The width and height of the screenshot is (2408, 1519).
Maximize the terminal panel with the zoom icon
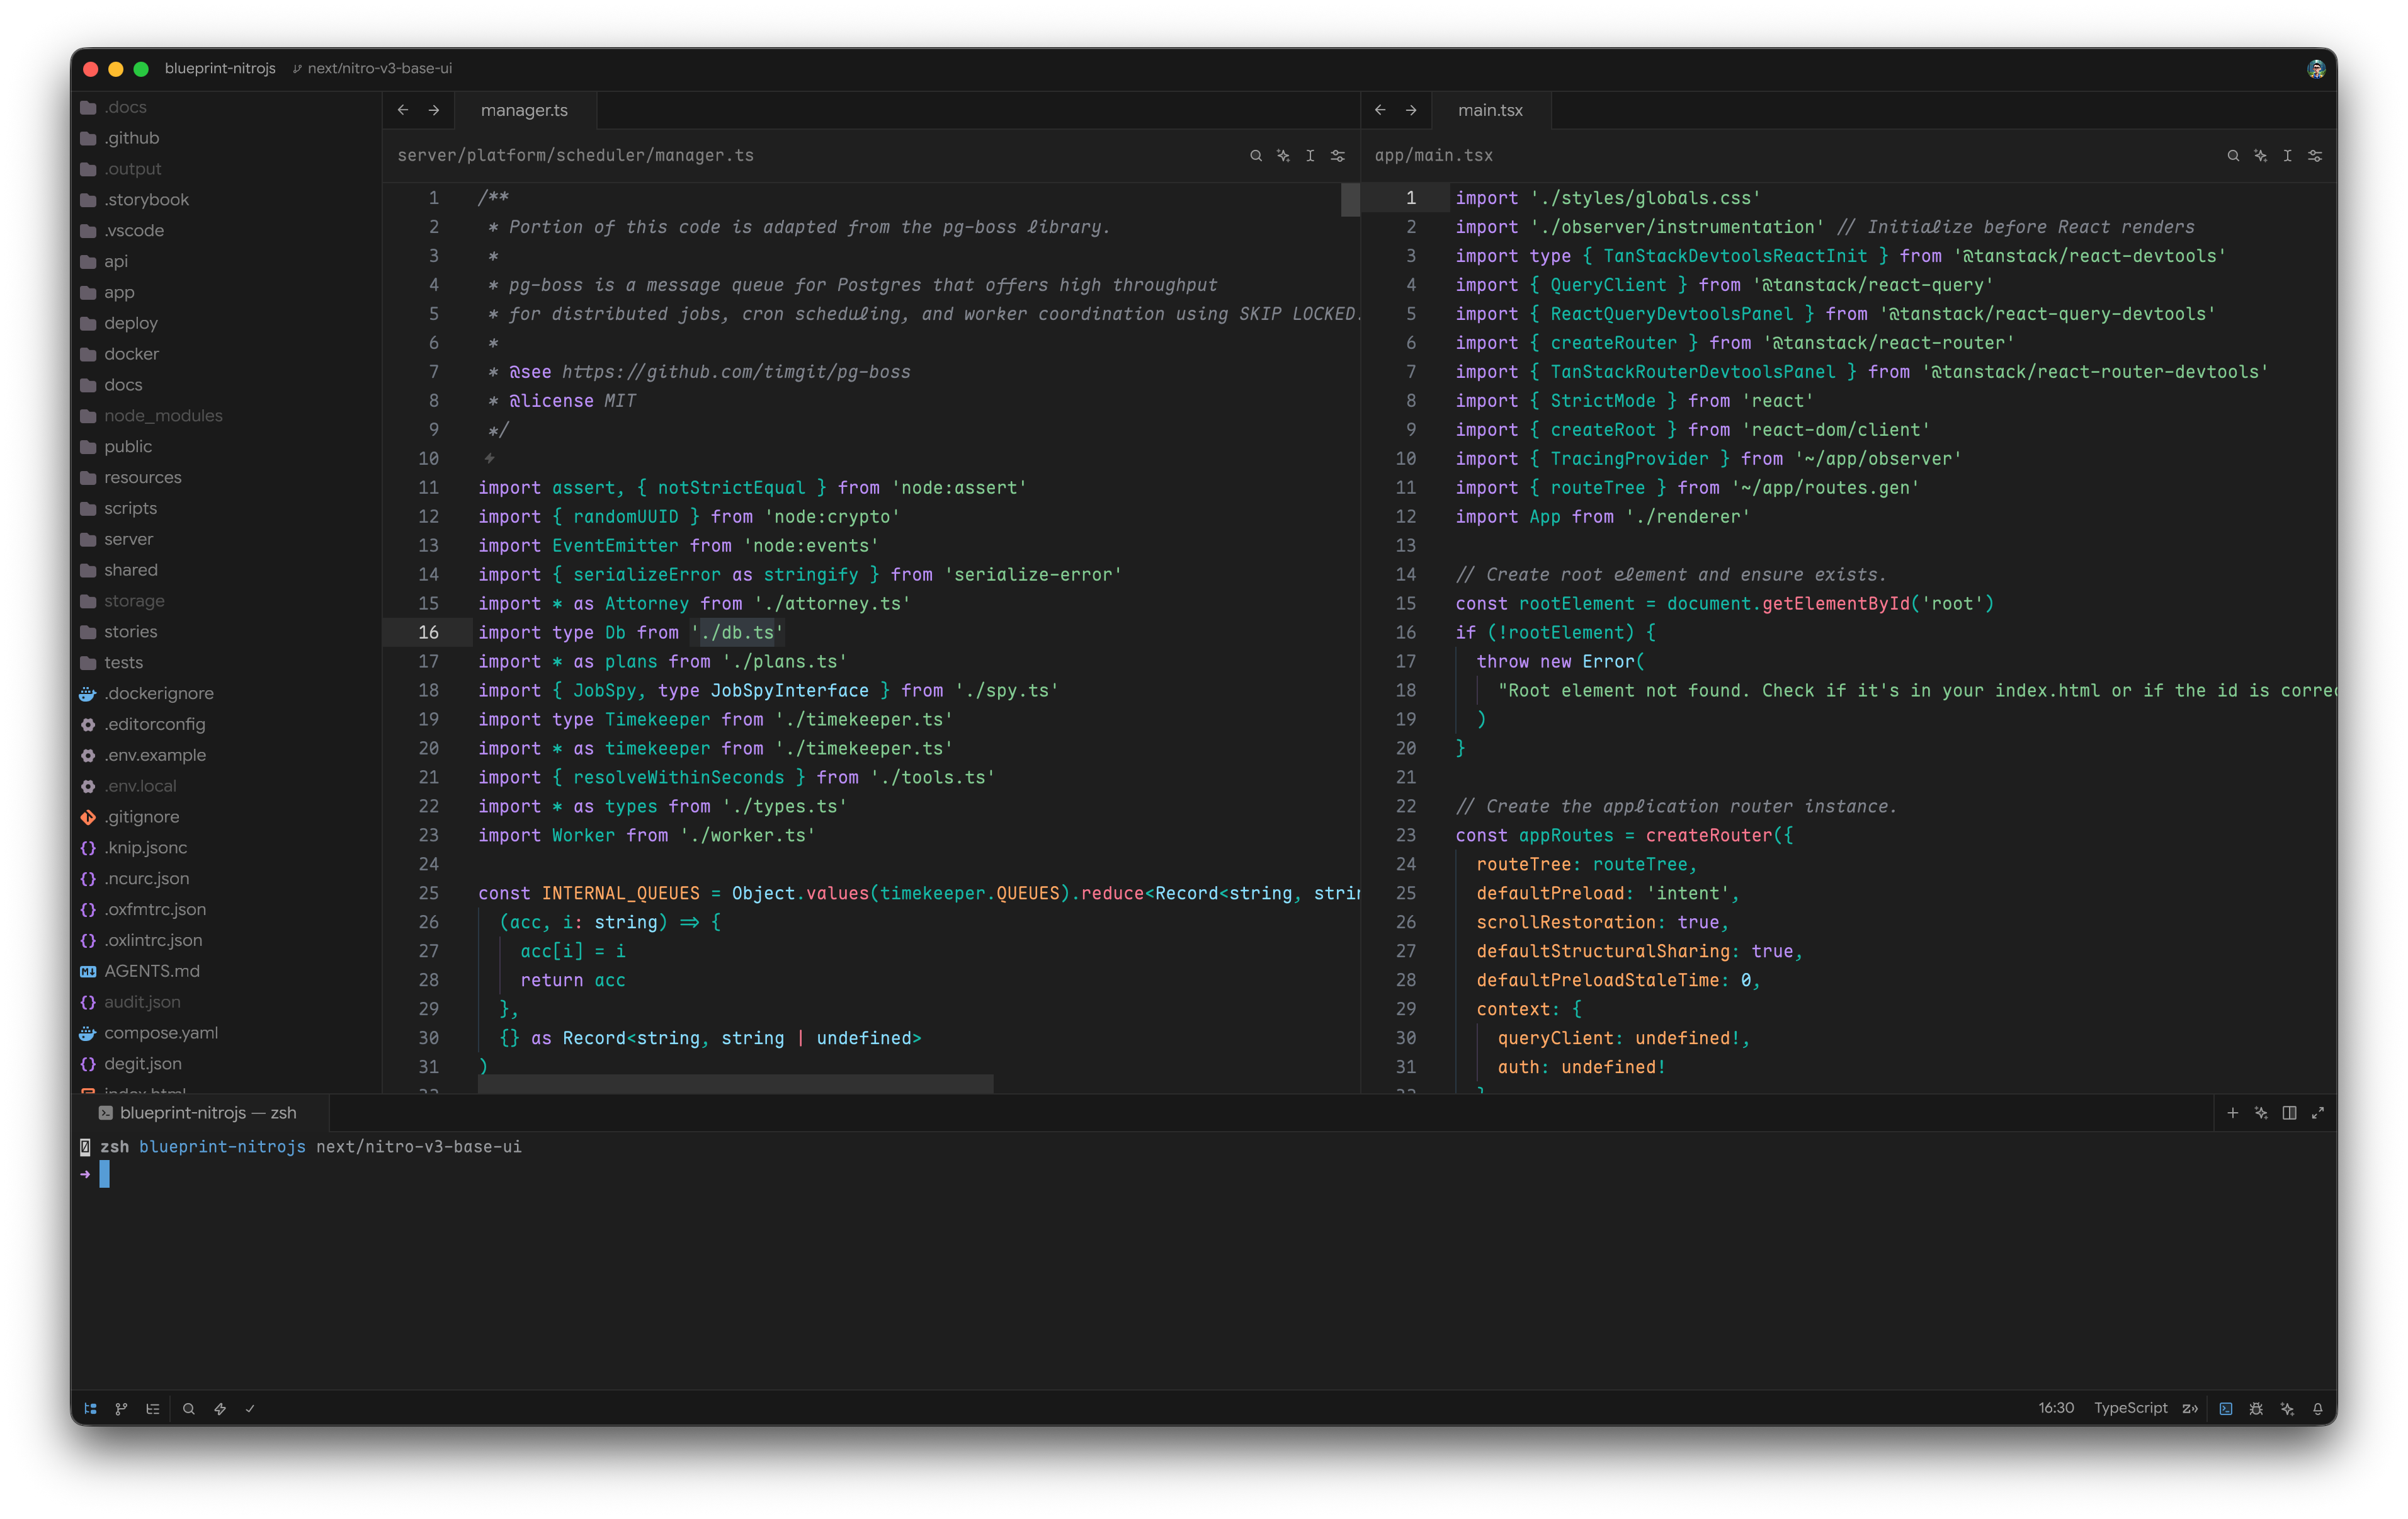[x=2317, y=1112]
